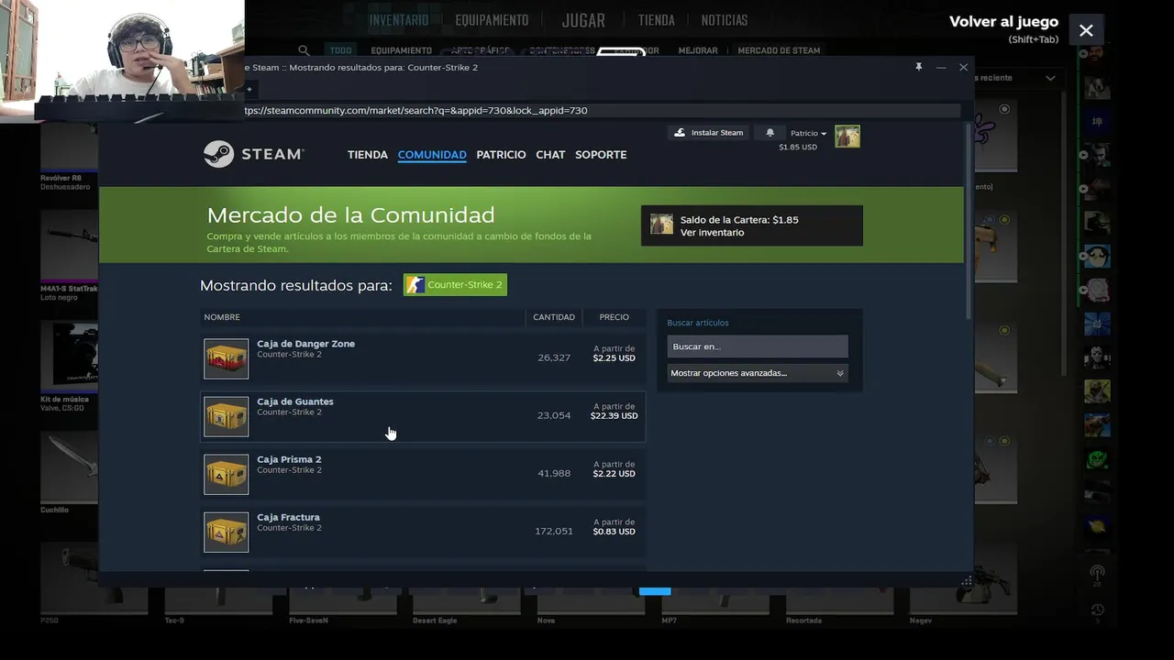Click the Caja de Guantes case image

click(226, 416)
